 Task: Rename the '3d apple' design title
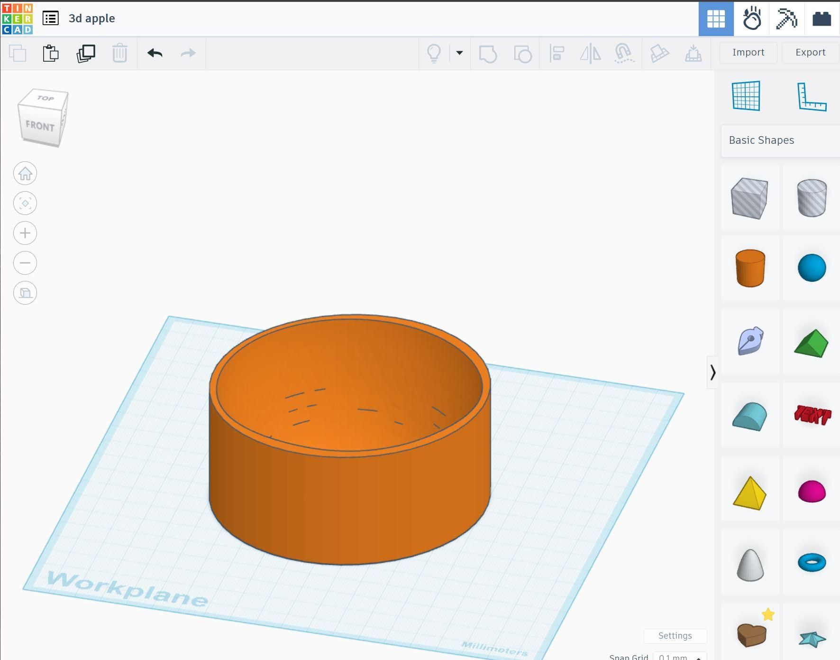pyautogui.click(x=92, y=19)
